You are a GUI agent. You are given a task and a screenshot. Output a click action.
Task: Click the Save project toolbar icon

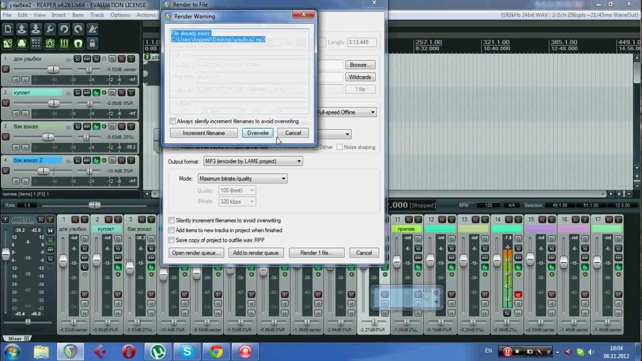[36, 30]
